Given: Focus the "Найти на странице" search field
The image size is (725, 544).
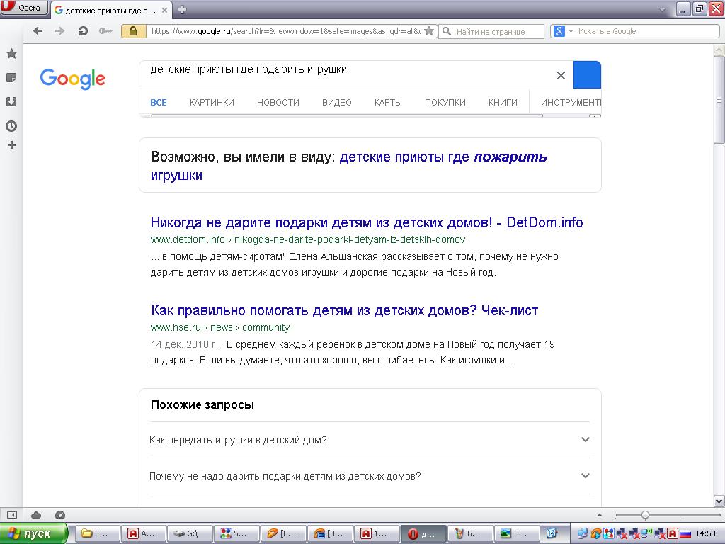Looking at the screenshot, I should tap(491, 31).
